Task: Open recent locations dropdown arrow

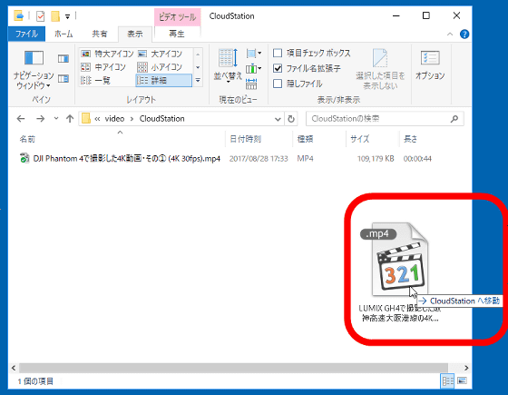Action: tap(56, 118)
